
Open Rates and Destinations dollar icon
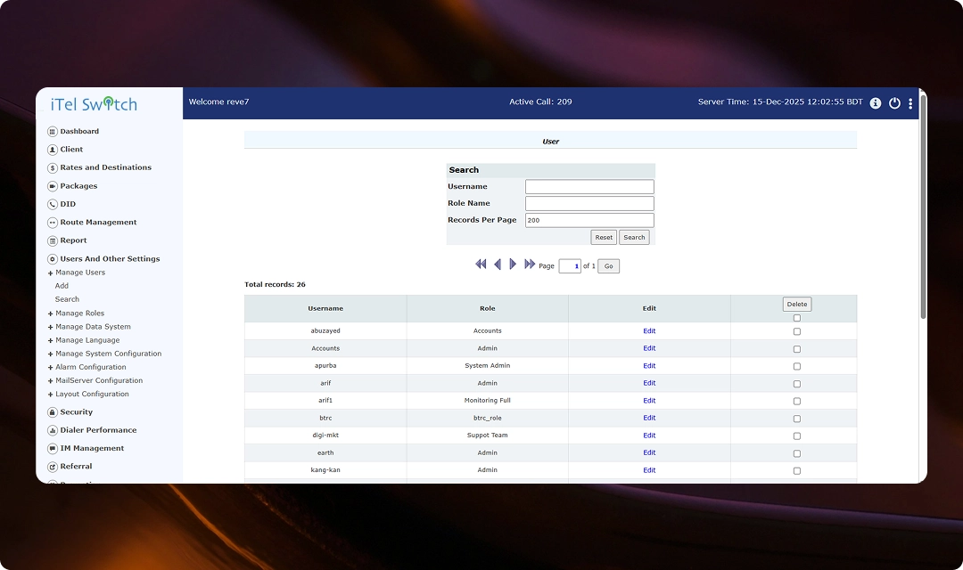click(x=53, y=167)
